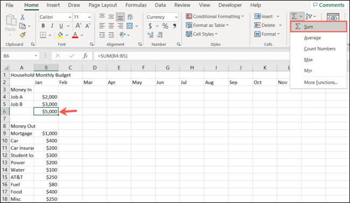
Task: Open the Orientation text-angle icon
Action: (x=122, y=34)
